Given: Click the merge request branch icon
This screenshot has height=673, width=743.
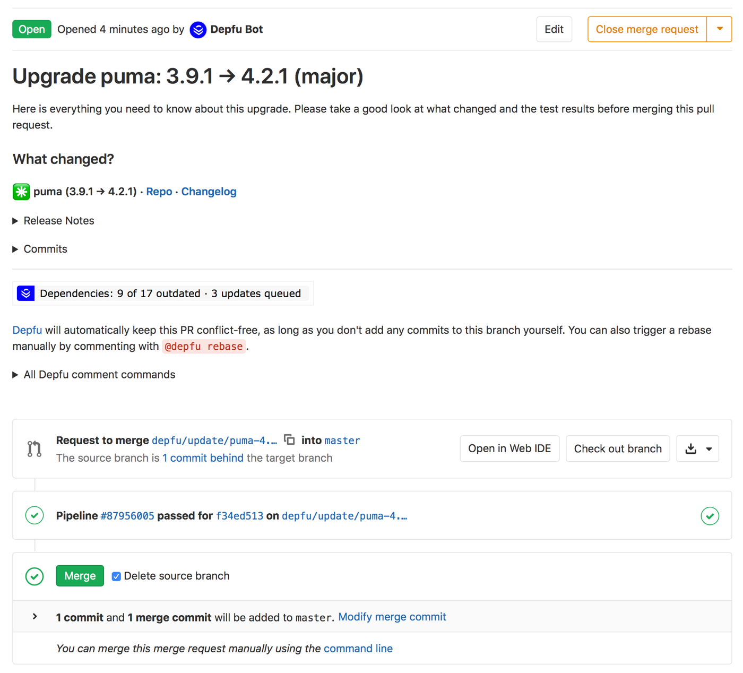Looking at the screenshot, I should [x=34, y=449].
